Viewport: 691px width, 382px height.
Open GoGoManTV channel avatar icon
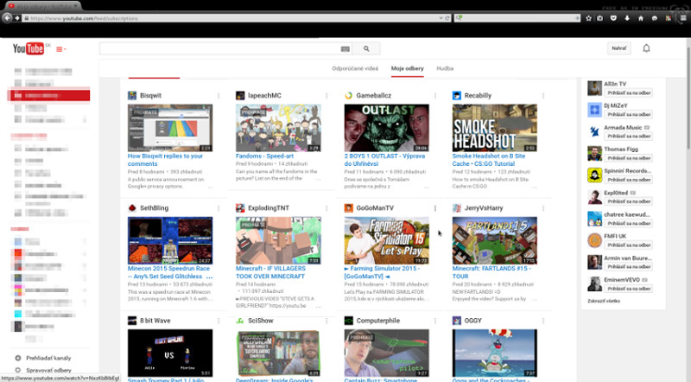349,207
